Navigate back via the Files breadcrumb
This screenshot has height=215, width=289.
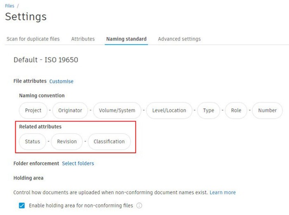click(x=9, y=6)
